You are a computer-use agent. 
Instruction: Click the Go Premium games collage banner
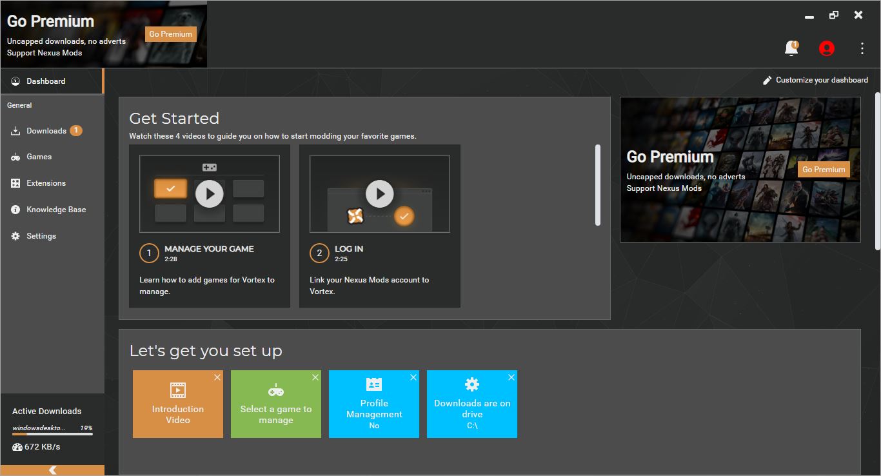740,170
